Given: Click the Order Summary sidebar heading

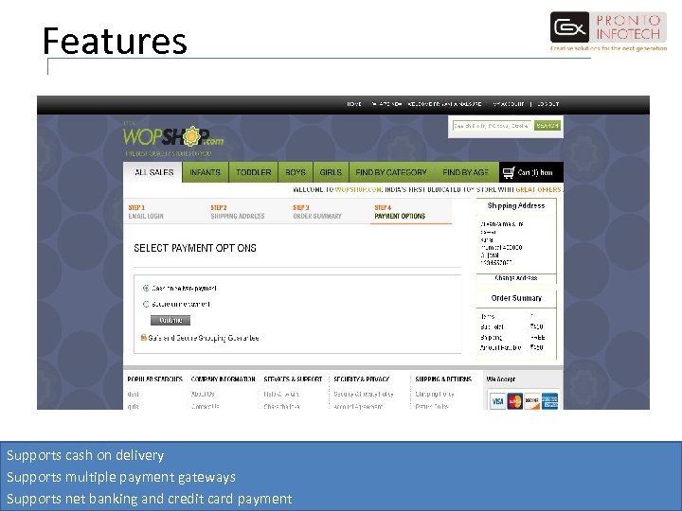Looking at the screenshot, I should (x=516, y=298).
